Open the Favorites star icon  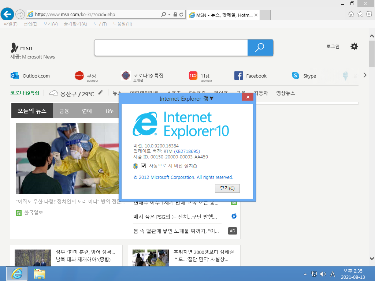pos(360,14)
